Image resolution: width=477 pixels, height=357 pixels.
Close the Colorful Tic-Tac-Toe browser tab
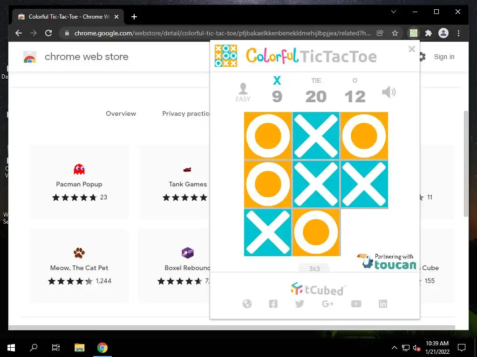pyautogui.click(x=116, y=17)
